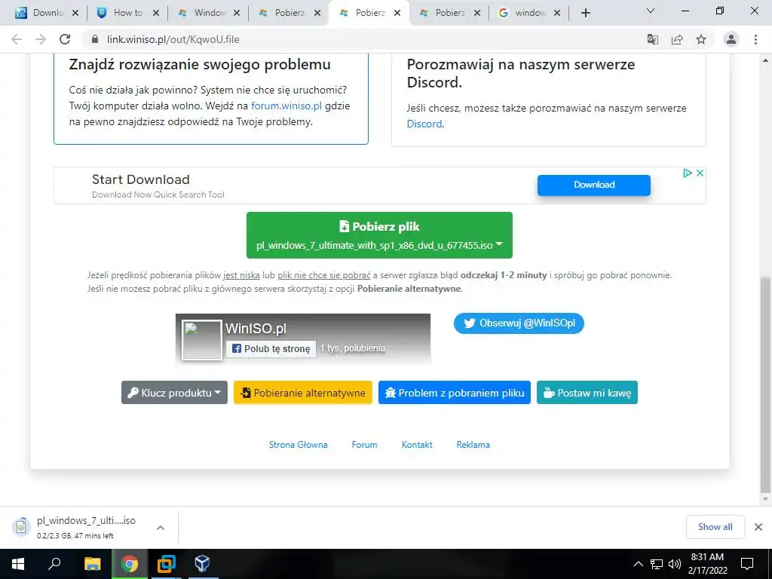This screenshot has height=579, width=772.
Task: Click the padlock site info icon
Action: [95, 39]
